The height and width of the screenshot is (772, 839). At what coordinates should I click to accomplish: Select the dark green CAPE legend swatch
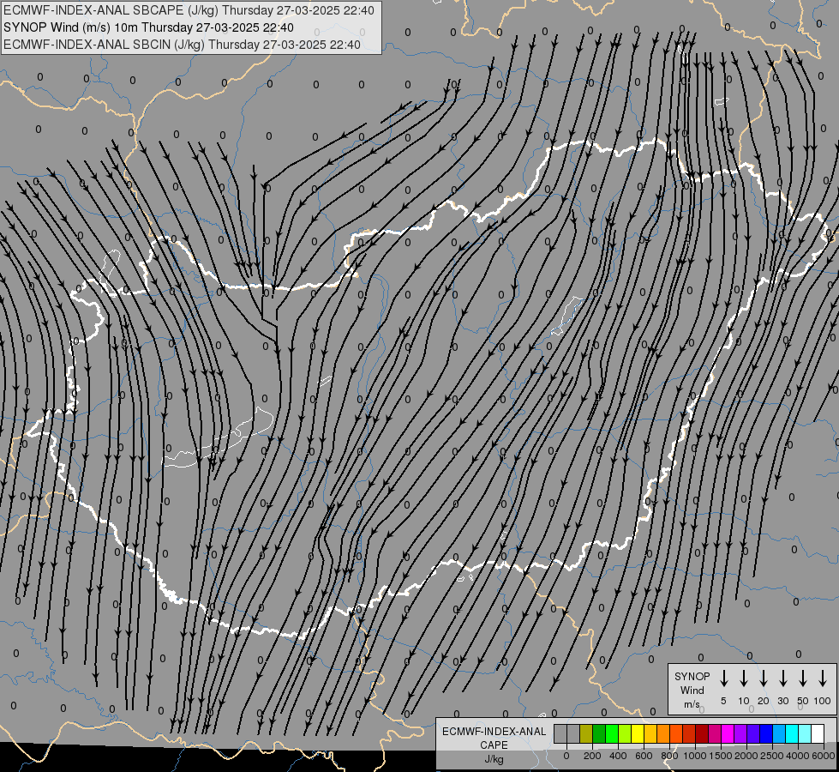coord(599,733)
